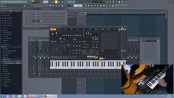Expand Plugin presets folder

click(x=7, y=20)
